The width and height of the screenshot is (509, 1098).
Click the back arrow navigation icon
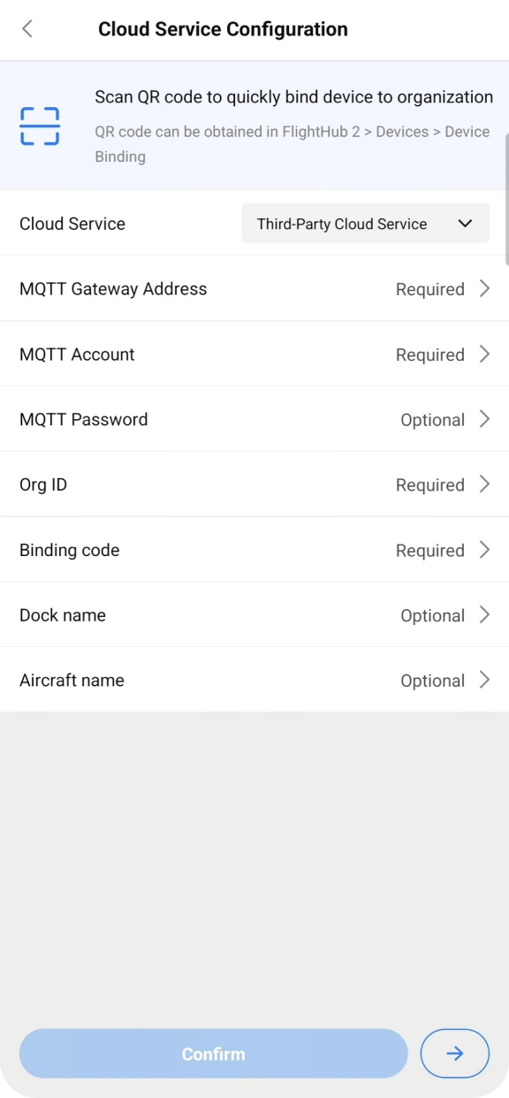(27, 28)
